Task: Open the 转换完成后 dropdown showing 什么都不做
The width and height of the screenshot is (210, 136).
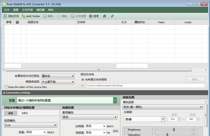Action: click(x=58, y=82)
